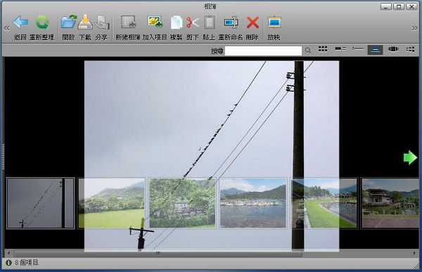Select the filmstrip preview view
The width and height of the screenshot is (422, 272).
(375, 50)
